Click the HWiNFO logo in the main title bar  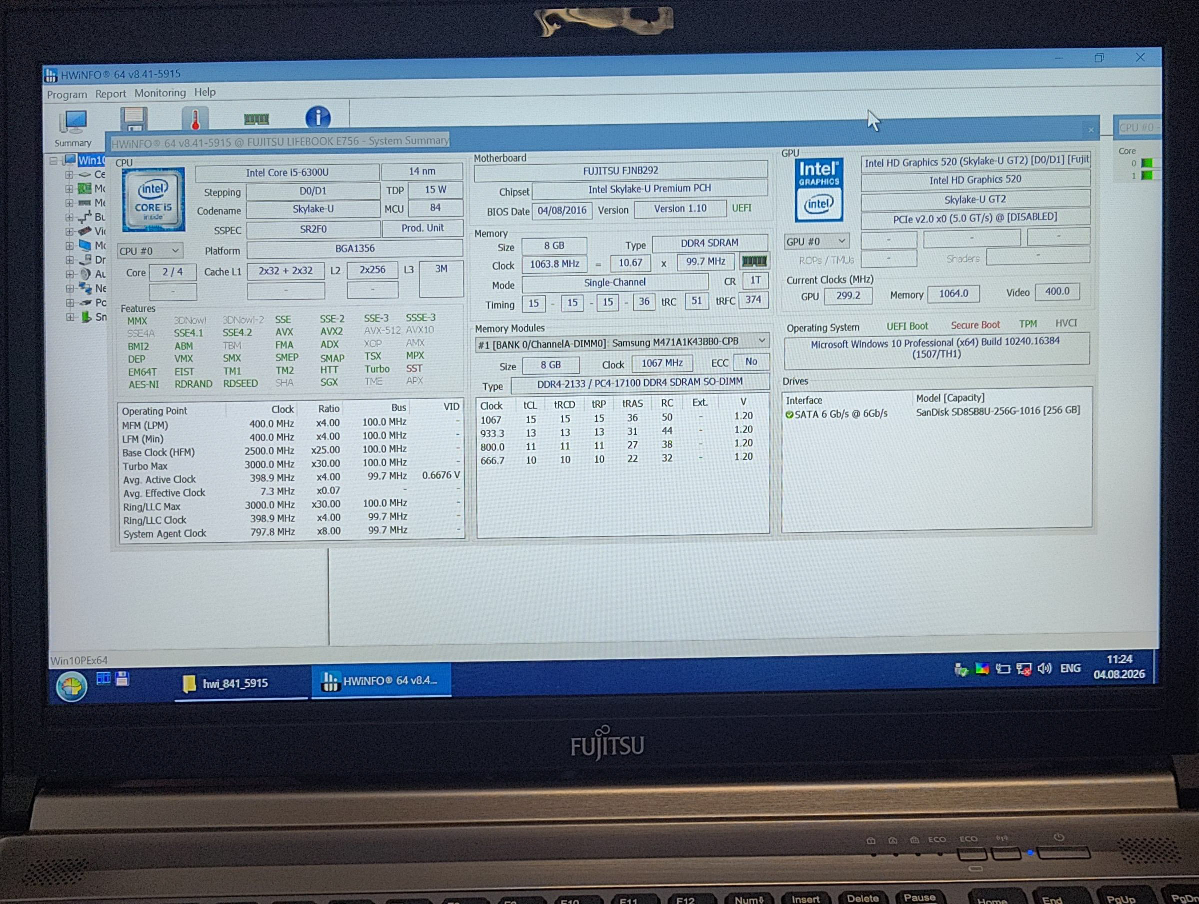coord(51,75)
